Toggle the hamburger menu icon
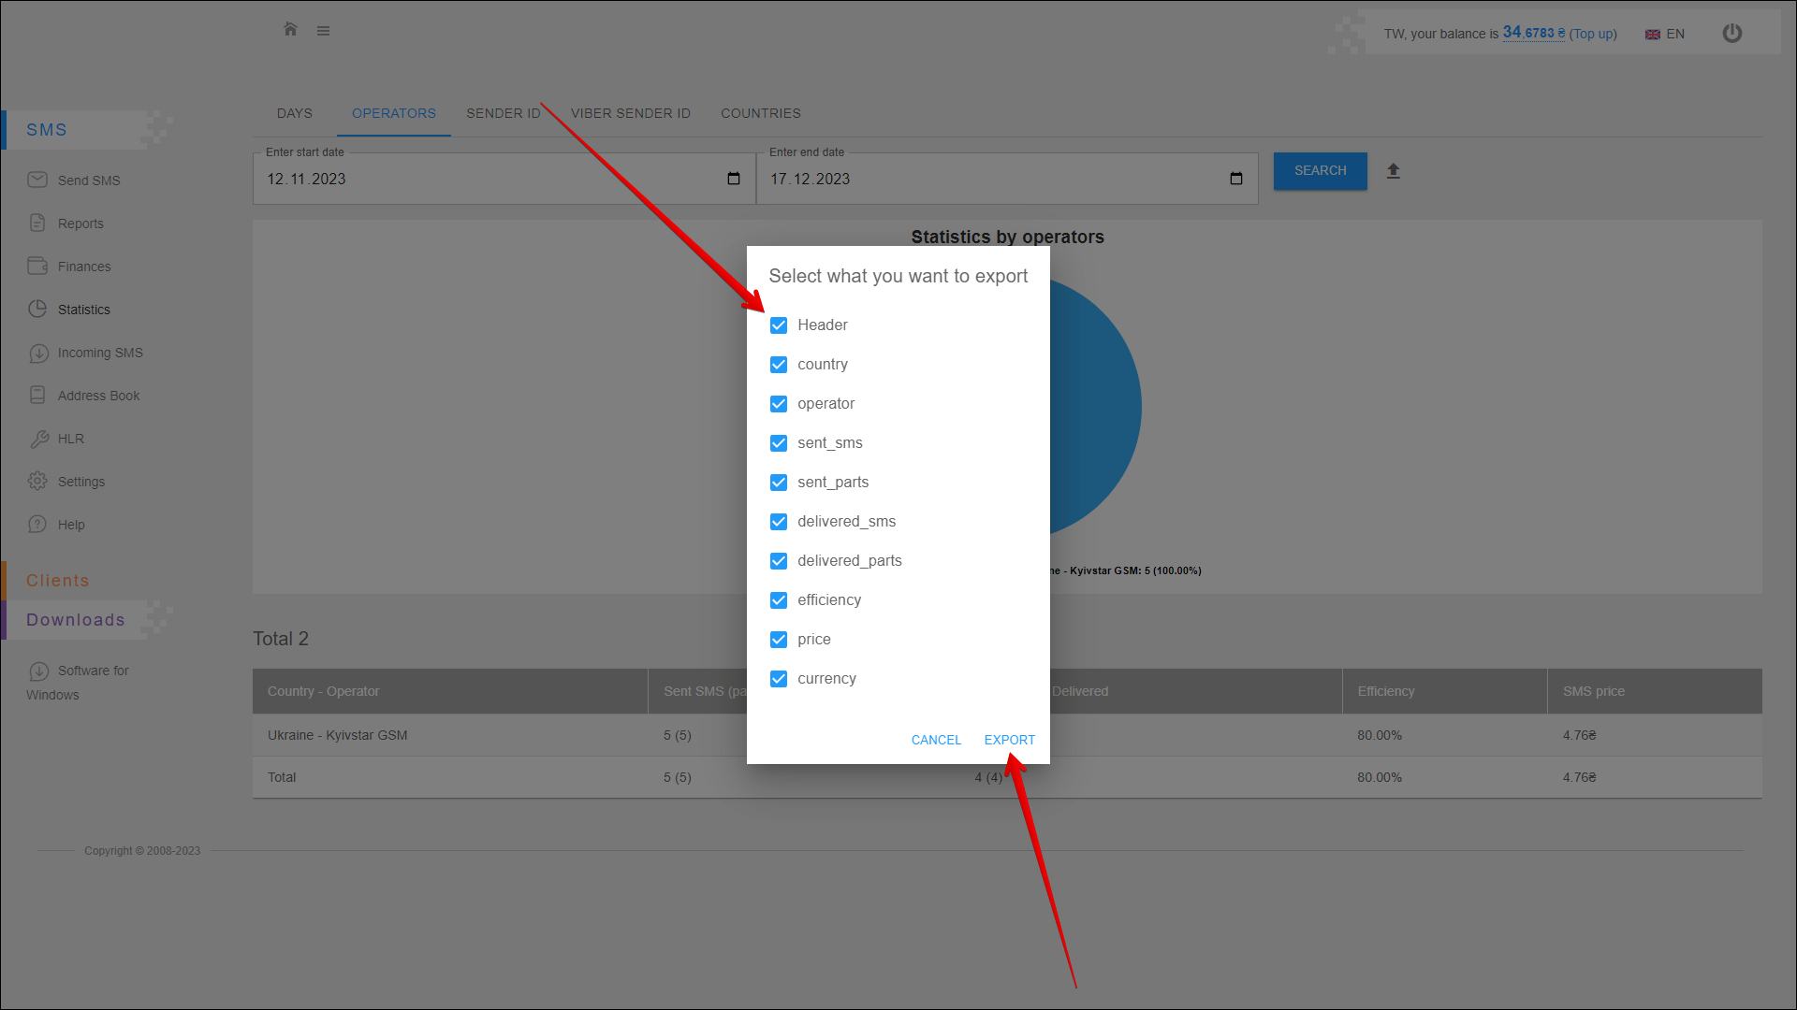This screenshot has width=1797, height=1010. pyautogui.click(x=323, y=31)
